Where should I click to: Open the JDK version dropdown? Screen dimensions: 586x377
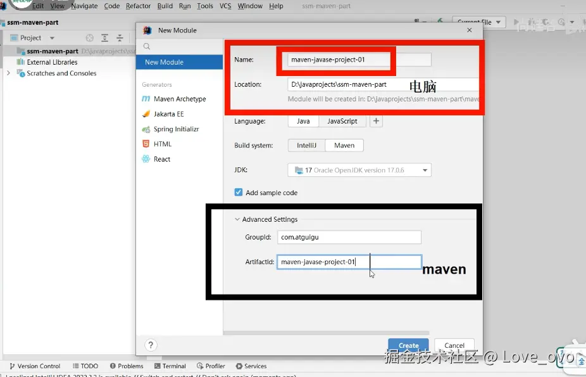359,170
